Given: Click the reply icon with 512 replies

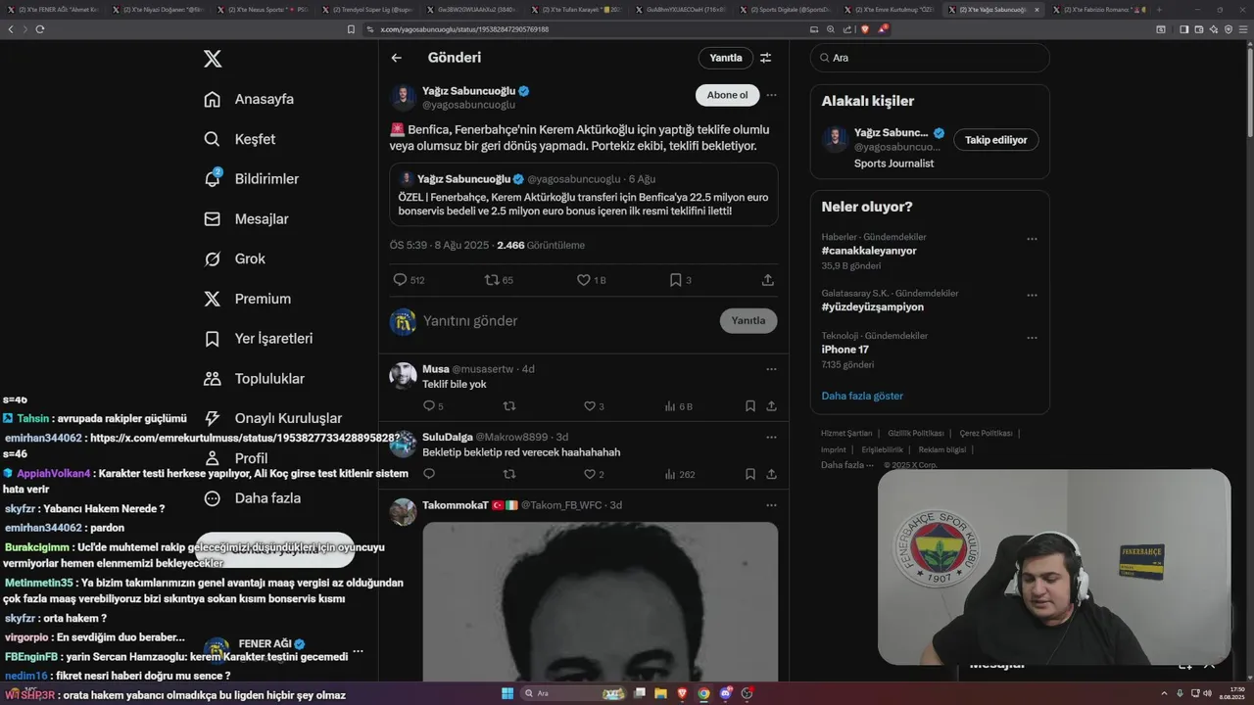Looking at the screenshot, I should click(x=409, y=280).
